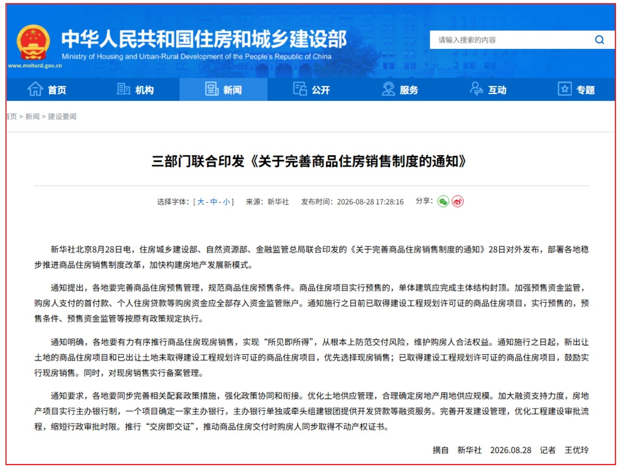The image size is (622, 467).
Task: Click the house icon beside 首页
Action: 35,89
